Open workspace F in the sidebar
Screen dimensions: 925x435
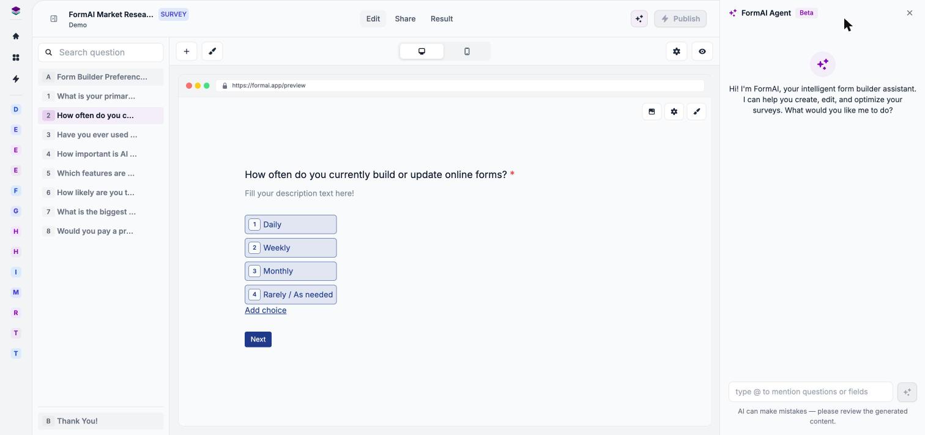[16, 191]
